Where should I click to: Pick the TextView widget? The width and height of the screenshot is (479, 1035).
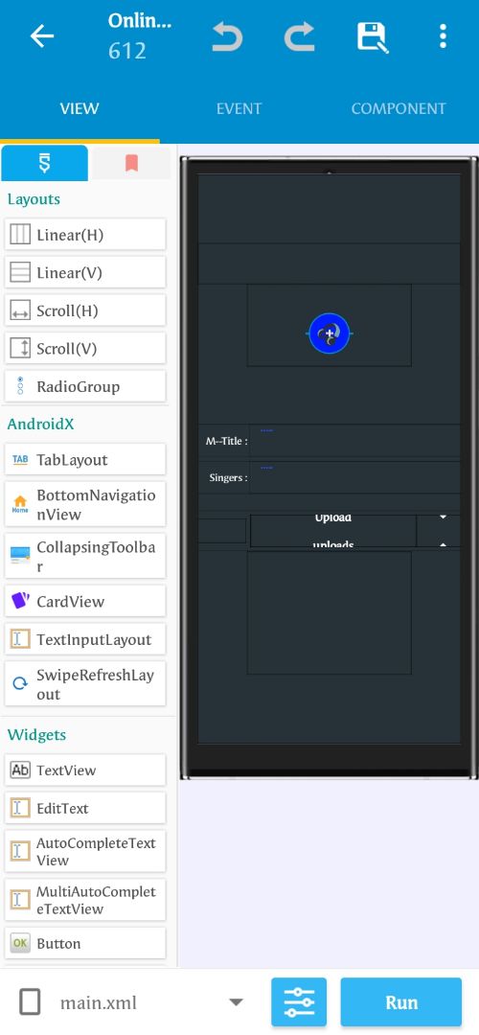85,770
